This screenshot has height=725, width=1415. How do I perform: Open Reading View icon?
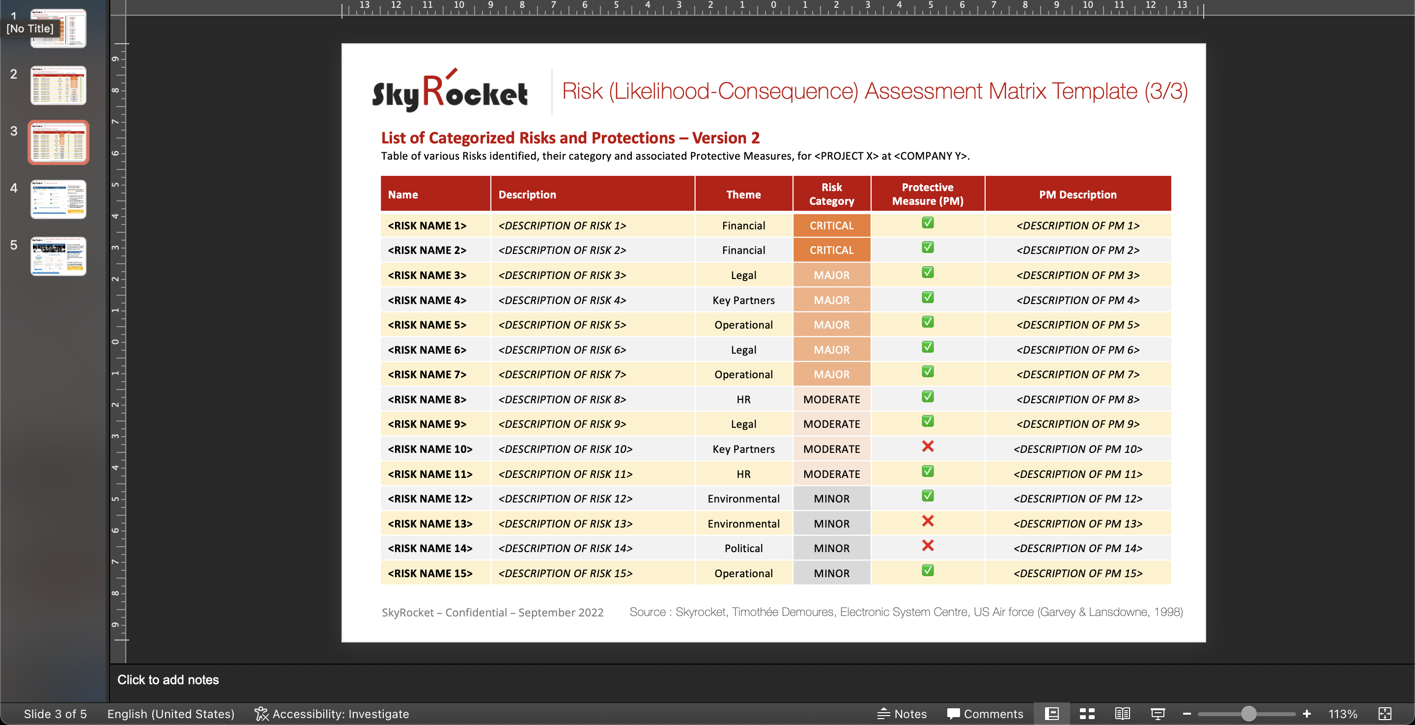click(1122, 714)
